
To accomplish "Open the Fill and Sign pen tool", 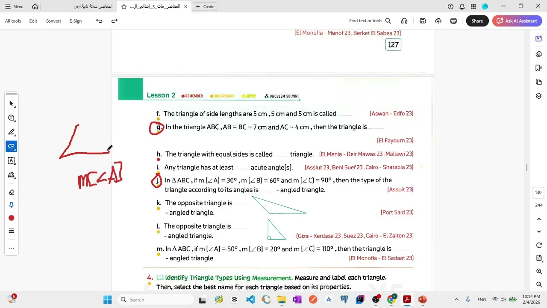I will point(12,175).
